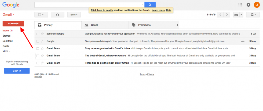Select the adsense-noreply email checkbox

(x=38, y=34)
